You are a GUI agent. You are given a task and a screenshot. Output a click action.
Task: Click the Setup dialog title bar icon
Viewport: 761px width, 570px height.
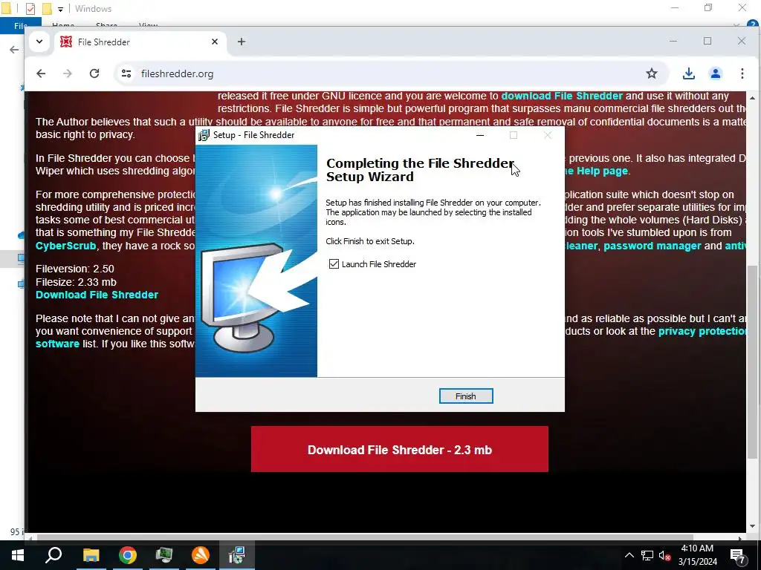click(x=204, y=135)
